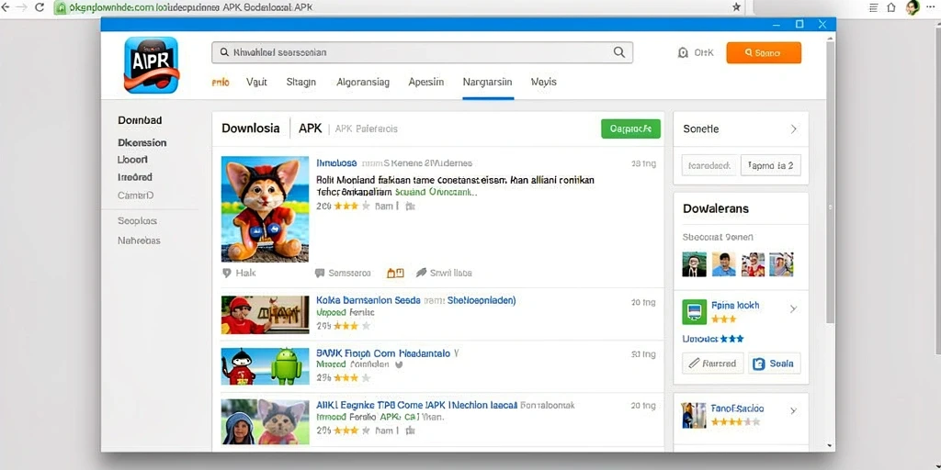The width and height of the screenshot is (941, 470).
Task: Click the green Oarpracfe button
Action: (x=630, y=129)
